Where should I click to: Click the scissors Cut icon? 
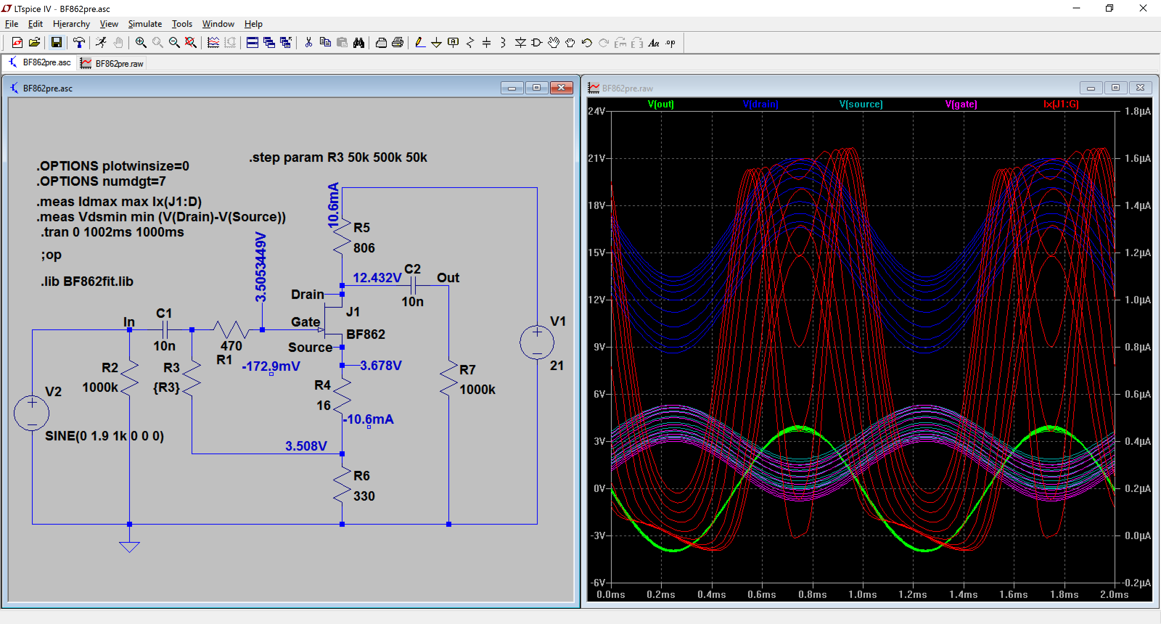pyautogui.click(x=308, y=43)
